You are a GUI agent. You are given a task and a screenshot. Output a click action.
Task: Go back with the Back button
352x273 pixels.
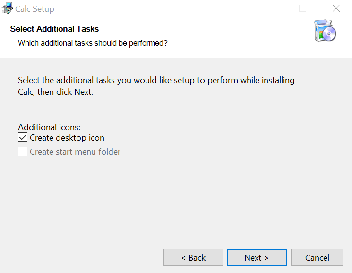(193, 257)
